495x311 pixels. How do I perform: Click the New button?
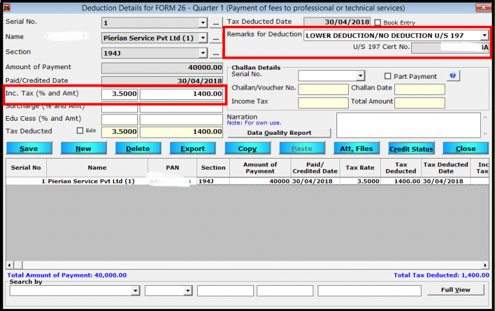click(83, 148)
